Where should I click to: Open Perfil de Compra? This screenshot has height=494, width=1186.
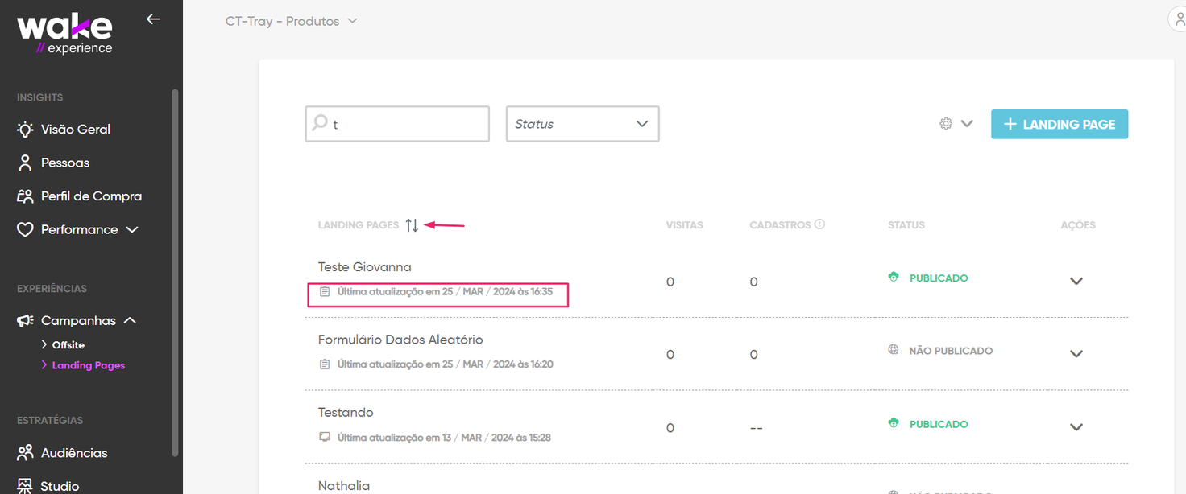pos(91,196)
